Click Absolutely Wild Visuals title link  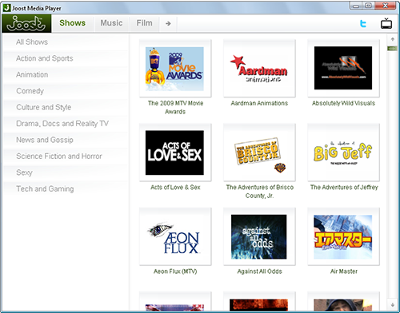pyautogui.click(x=343, y=103)
